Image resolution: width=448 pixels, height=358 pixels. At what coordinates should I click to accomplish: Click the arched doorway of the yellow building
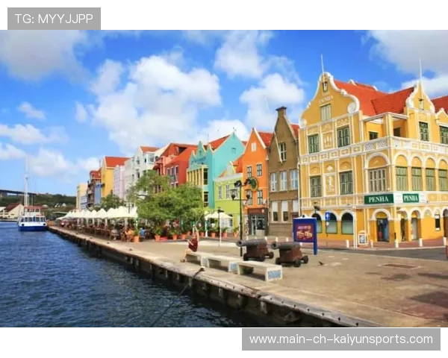click(382, 227)
